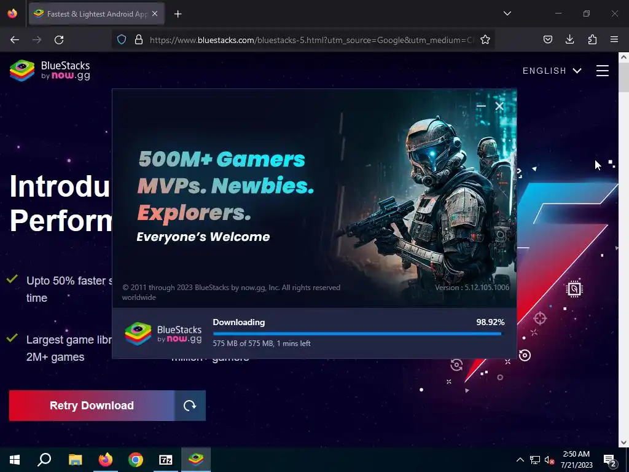Bookmark this page with the star
Screen dimensions: 629x472
(485, 40)
